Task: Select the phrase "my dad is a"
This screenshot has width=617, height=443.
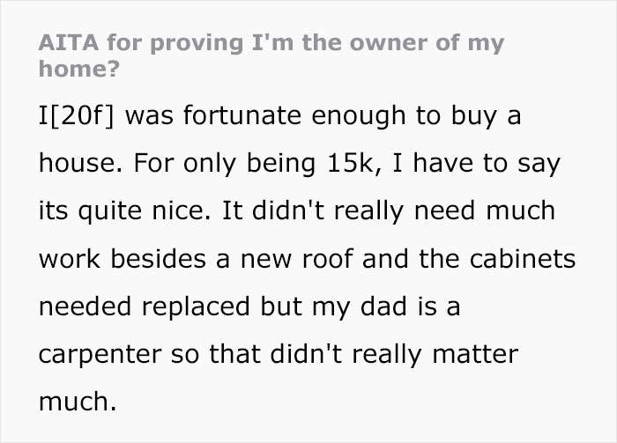Action: pyautogui.click(x=386, y=307)
